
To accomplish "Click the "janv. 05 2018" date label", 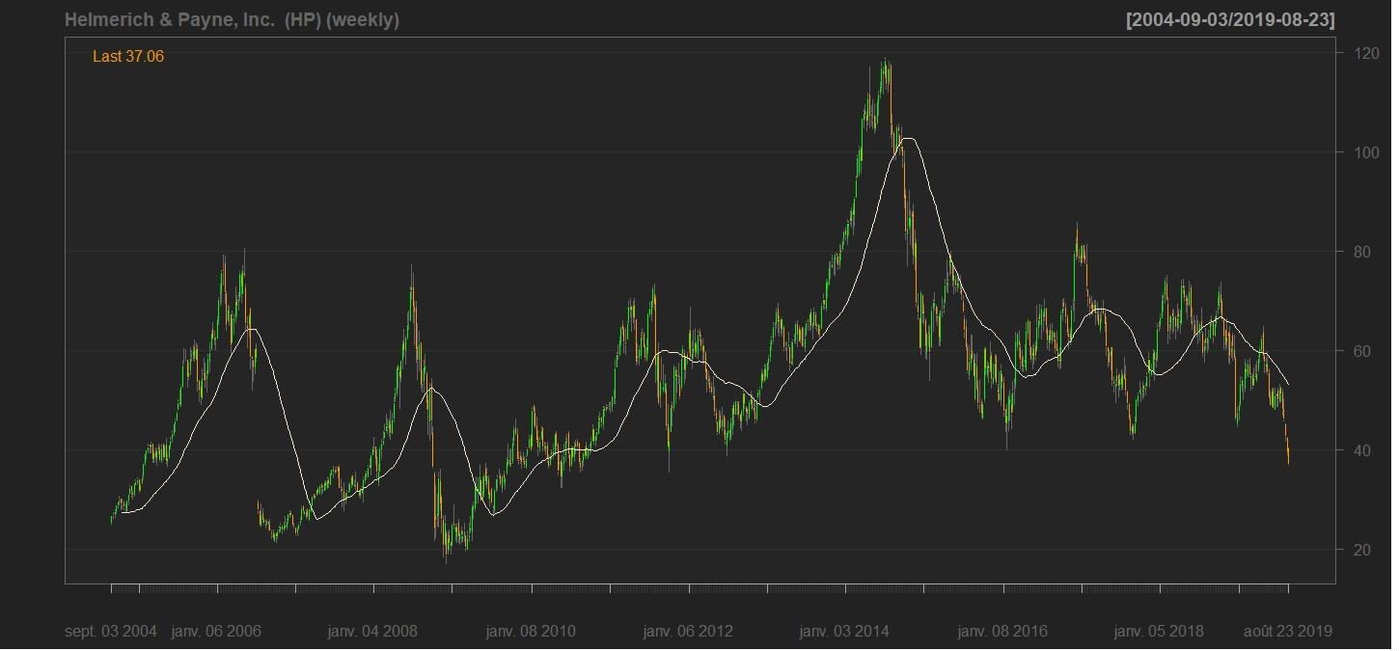I will tap(1159, 632).
